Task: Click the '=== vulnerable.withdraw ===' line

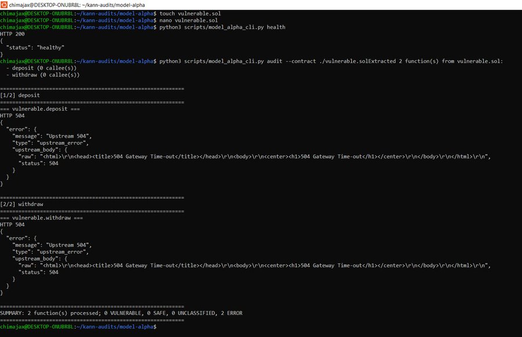Action: pyautogui.click(x=42, y=218)
